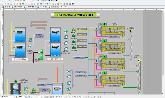Select upper pump right of LI-272A tank
165x98 pixels.
30,40
